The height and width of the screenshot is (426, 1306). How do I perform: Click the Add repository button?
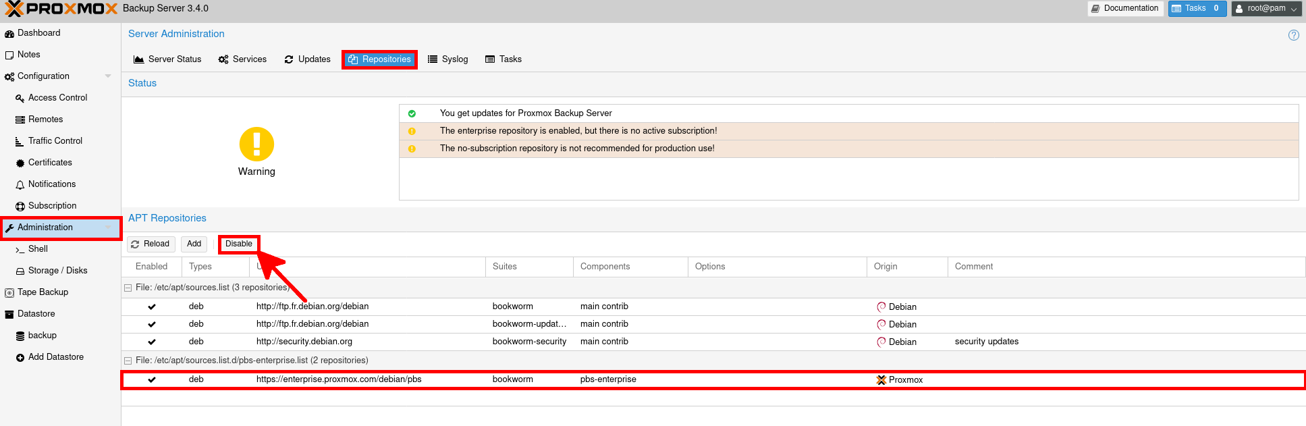pyautogui.click(x=194, y=244)
